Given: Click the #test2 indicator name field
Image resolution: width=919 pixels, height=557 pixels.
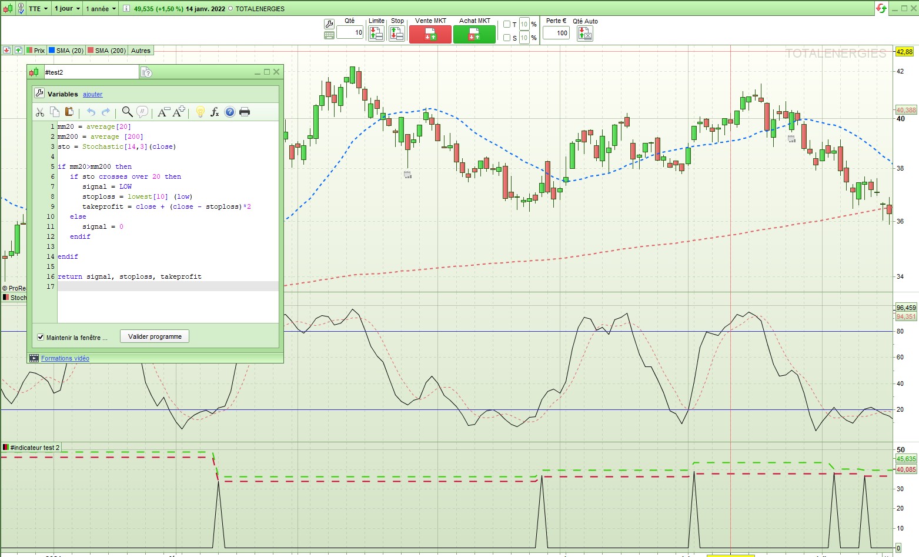Looking at the screenshot, I should pyautogui.click(x=91, y=72).
